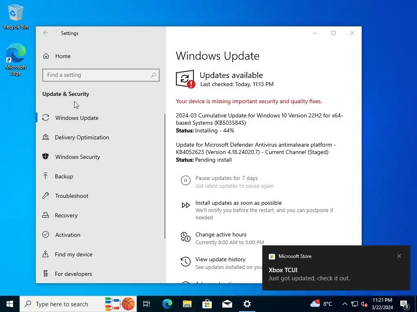Screen dimensions: 417x312
Task: Click the history icon beside View update history
Action: coord(186,262)
